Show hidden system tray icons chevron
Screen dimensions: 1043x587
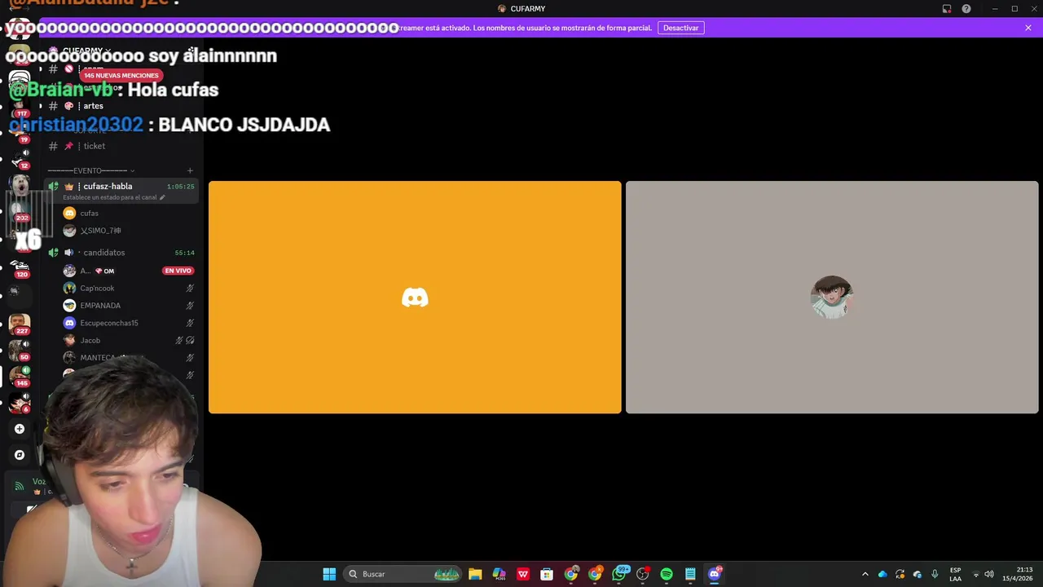pyautogui.click(x=865, y=574)
